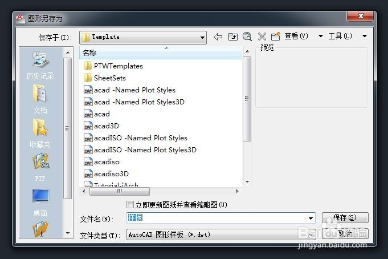
Task: Open the 文件类型 AutoCAD 图形样板 dropdown
Action: point(221,234)
